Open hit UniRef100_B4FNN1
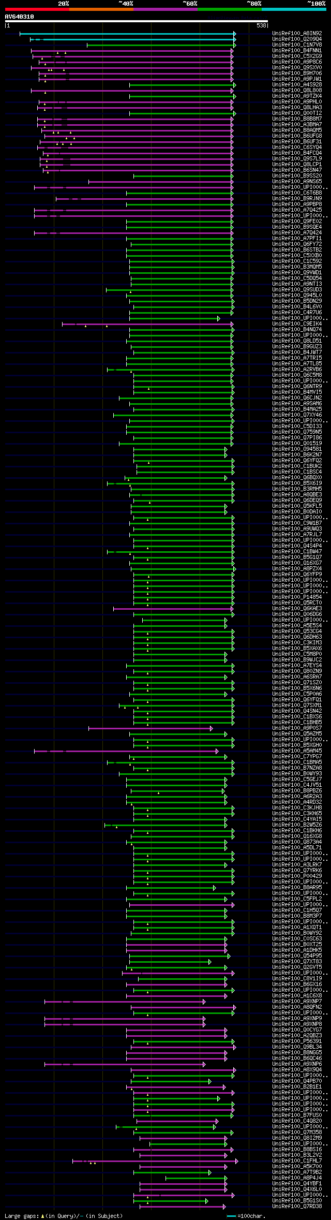 point(297,51)
